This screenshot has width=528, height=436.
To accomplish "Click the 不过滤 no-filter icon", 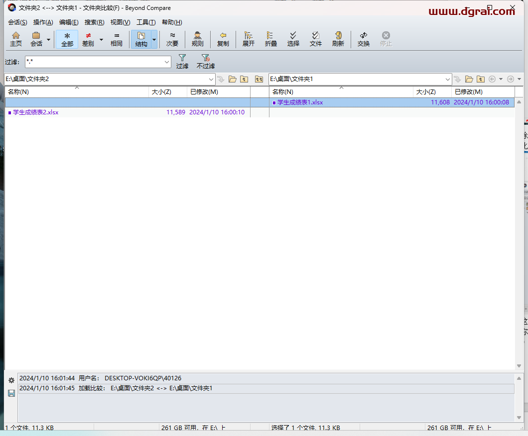I will pyautogui.click(x=206, y=62).
